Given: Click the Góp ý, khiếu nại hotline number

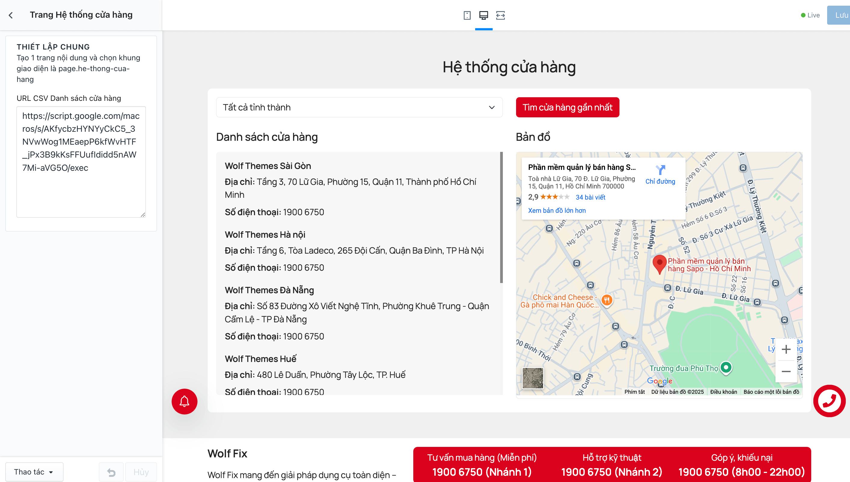Looking at the screenshot, I should point(741,472).
